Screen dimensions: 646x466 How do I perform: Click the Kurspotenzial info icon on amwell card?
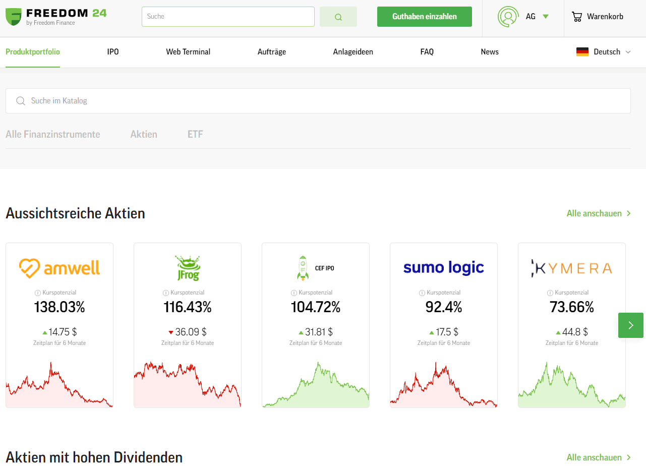(37, 293)
